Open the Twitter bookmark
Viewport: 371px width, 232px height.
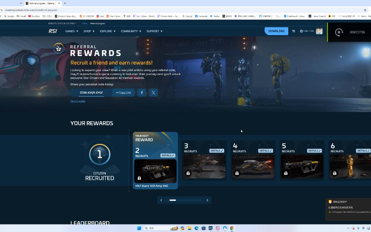[215, 16]
